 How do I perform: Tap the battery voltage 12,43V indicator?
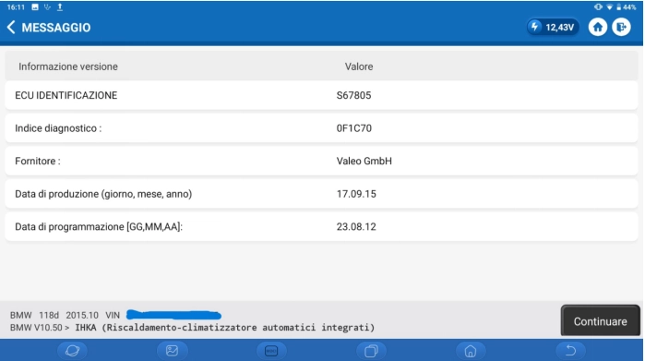tap(553, 27)
